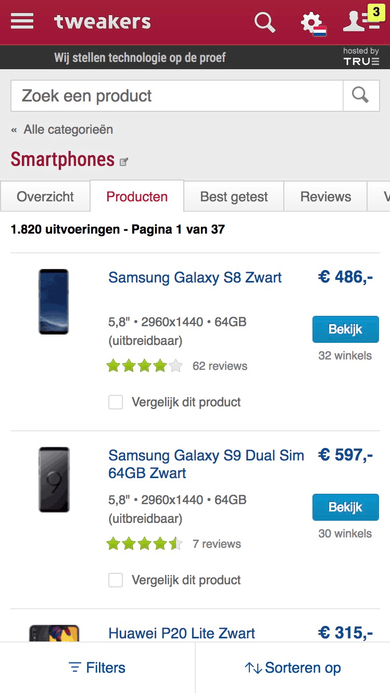Switch to the Best getest tab
Screen dimensions: 390x693
(234, 197)
